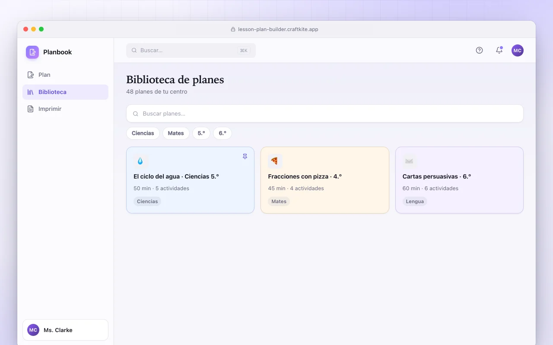Click the Mates tag on pizza card
This screenshot has height=345, width=553.
pyautogui.click(x=279, y=201)
